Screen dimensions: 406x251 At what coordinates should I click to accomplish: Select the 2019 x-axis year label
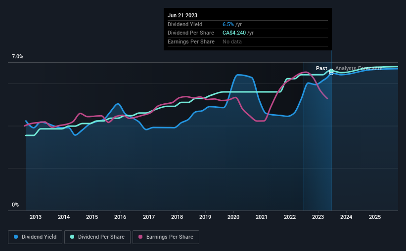point(205,217)
